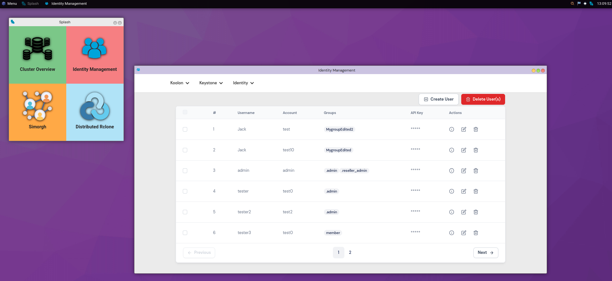The image size is (612, 281).
Task: Delete user Jack in account test
Action: 476,129
